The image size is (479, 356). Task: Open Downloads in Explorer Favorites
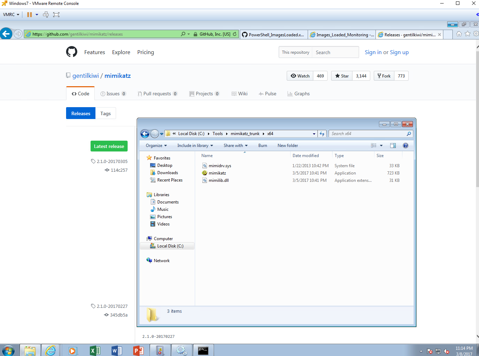coord(167,173)
